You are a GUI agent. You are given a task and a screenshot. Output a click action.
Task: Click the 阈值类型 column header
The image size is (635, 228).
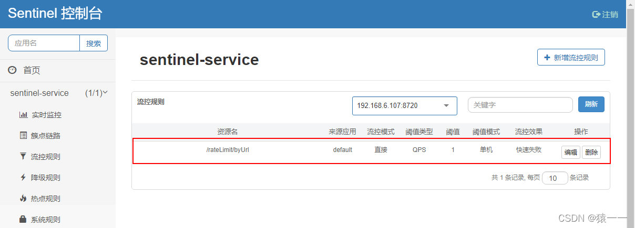pyautogui.click(x=419, y=132)
